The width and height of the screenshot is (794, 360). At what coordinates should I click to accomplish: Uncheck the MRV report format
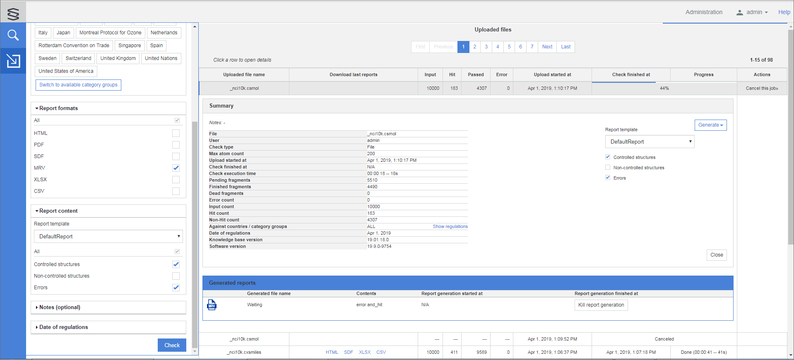coord(176,168)
